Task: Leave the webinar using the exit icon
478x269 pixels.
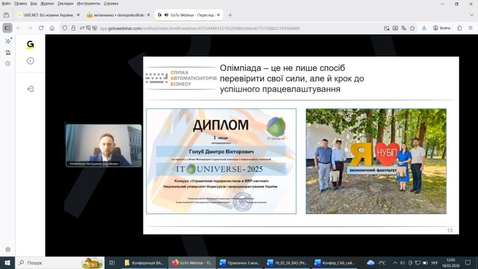Action: click(30, 89)
